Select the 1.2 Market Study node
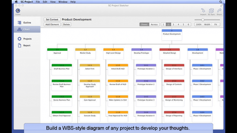 [x=85, y=54]
